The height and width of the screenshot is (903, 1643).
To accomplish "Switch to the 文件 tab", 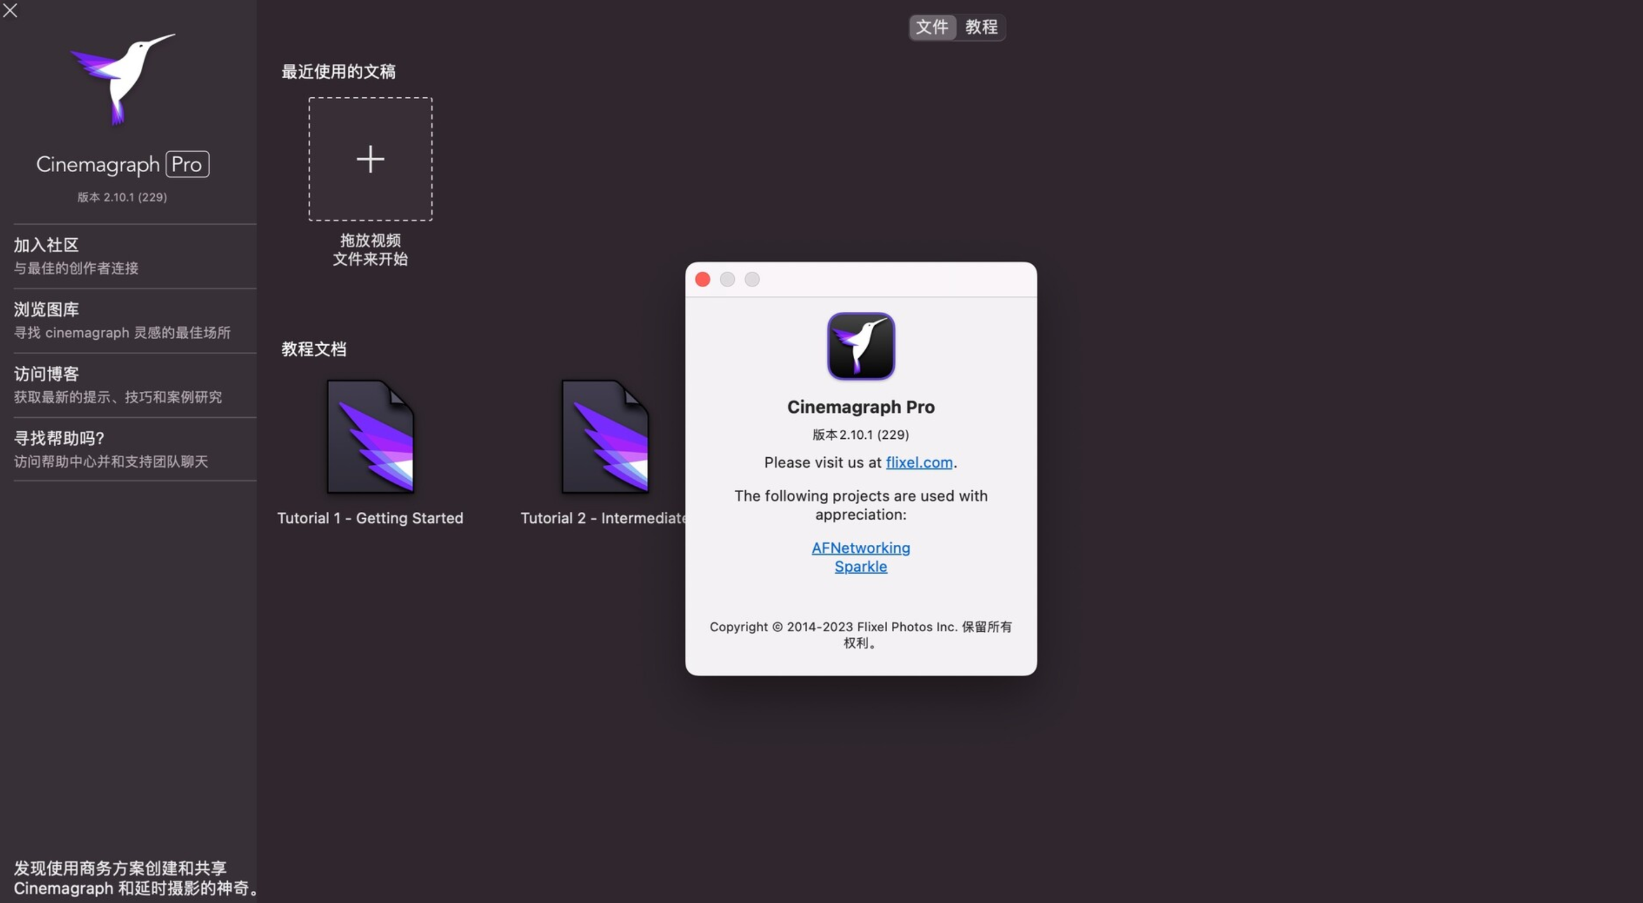I will tap(932, 27).
